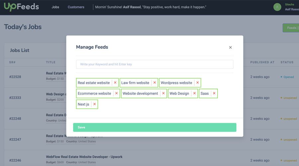Remove the Real estate website keyword tag
299x166 pixels.
coord(115,83)
